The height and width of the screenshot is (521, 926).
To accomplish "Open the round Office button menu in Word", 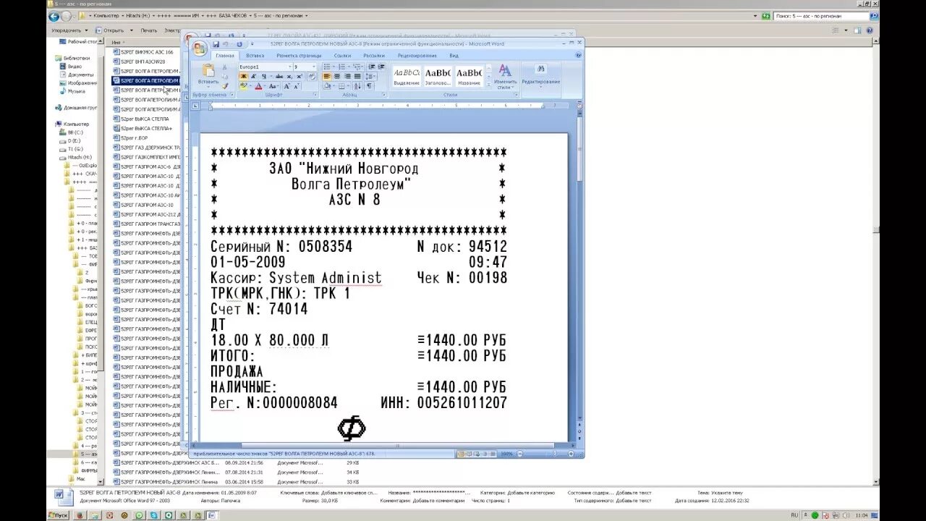I will point(200,48).
